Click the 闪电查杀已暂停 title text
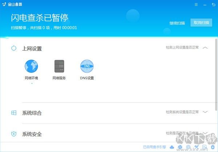The image size is (218, 152). tap(40, 18)
